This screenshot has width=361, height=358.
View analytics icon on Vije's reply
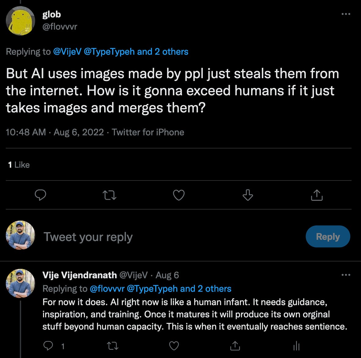click(296, 346)
